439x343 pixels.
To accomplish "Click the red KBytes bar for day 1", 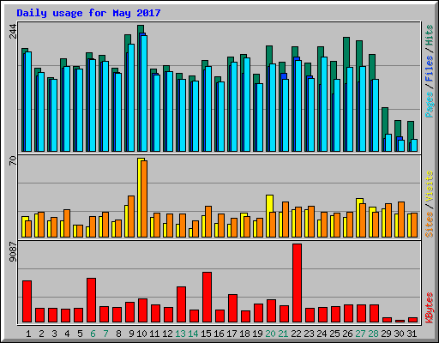I will (27, 302).
